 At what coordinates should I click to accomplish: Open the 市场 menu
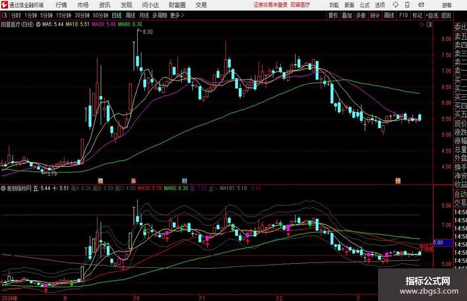pos(83,5)
